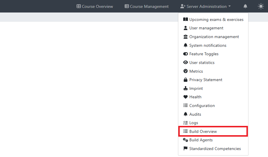Image resolution: width=268 pixels, height=157 pixels.
Task: Click the gears icon beside Build Agents
Action: 186,140
